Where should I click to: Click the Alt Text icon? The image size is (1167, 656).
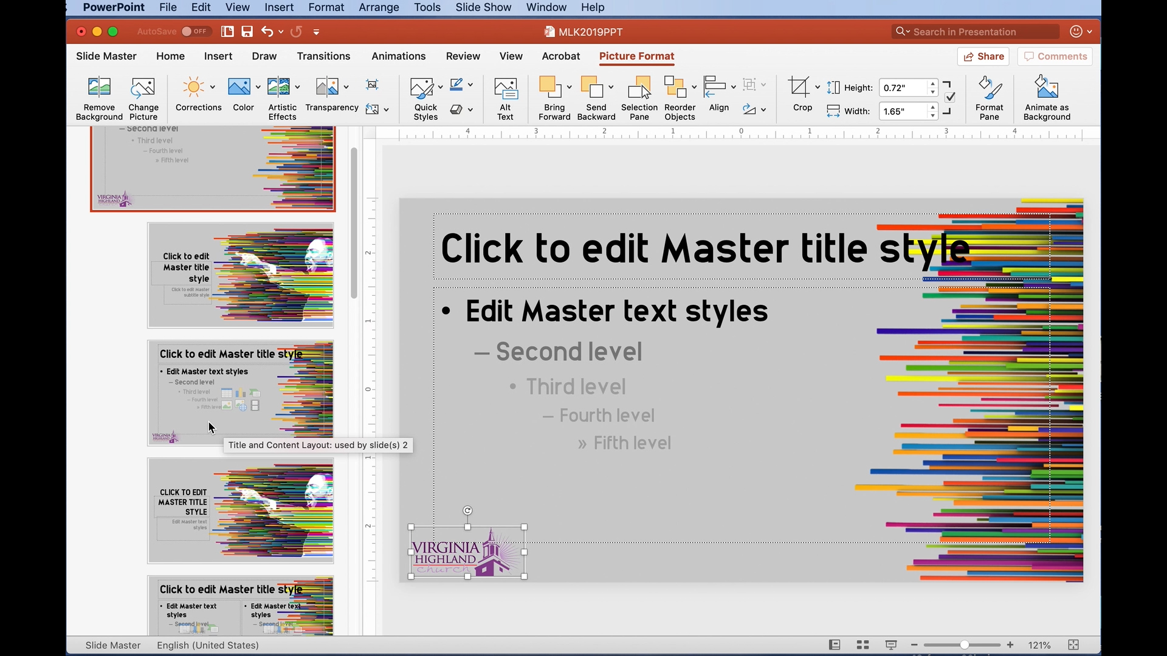(x=506, y=96)
